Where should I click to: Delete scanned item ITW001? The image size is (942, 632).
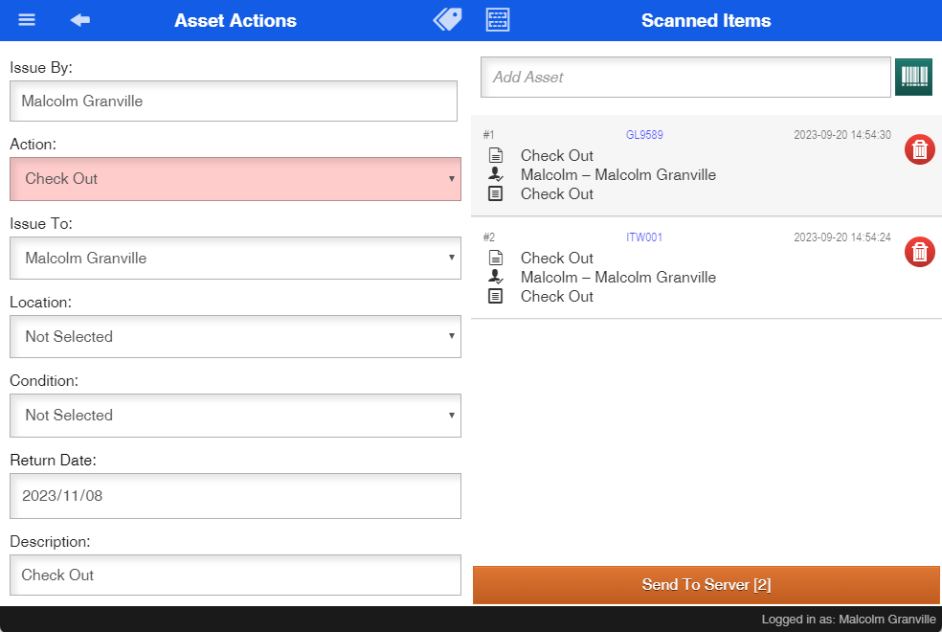(919, 252)
